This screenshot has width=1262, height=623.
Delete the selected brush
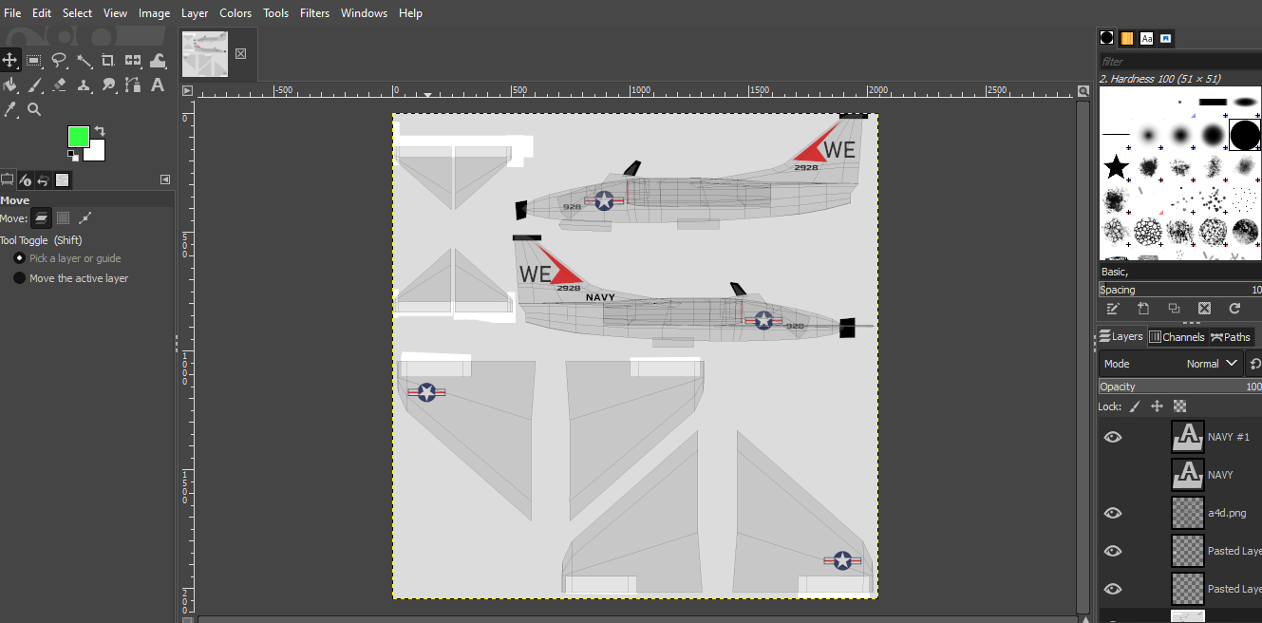(x=1204, y=309)
